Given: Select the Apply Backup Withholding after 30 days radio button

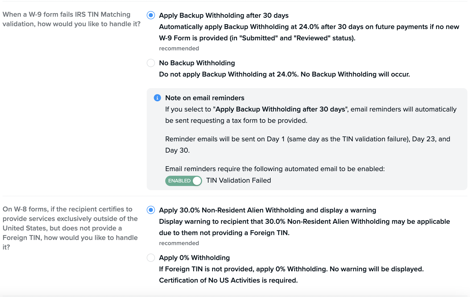Looking at the screenshot, I should point(151,15).
